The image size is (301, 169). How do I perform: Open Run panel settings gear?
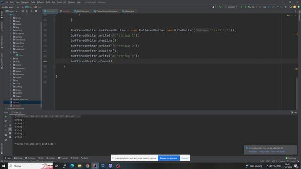(292, 112)
